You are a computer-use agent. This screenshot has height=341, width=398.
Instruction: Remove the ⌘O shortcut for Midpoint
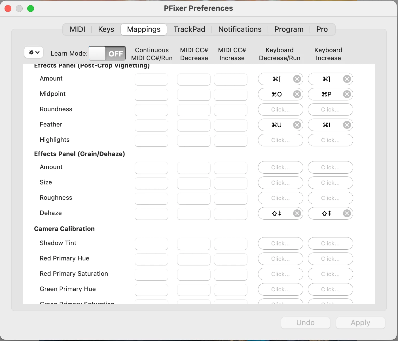click(x=297, y=94)
